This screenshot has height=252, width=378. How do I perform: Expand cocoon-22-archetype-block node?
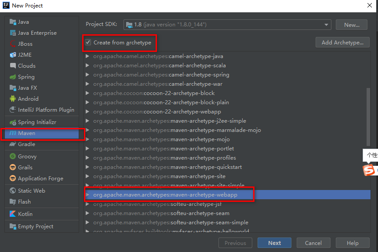point(87,93)
